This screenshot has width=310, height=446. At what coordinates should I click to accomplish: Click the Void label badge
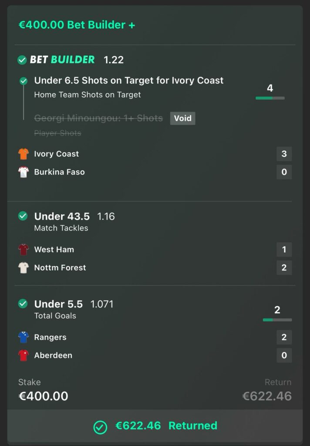click(x=182, y=118)
